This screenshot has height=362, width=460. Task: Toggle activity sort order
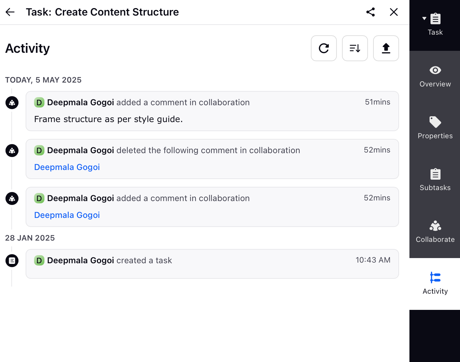[x=355, y=48]
